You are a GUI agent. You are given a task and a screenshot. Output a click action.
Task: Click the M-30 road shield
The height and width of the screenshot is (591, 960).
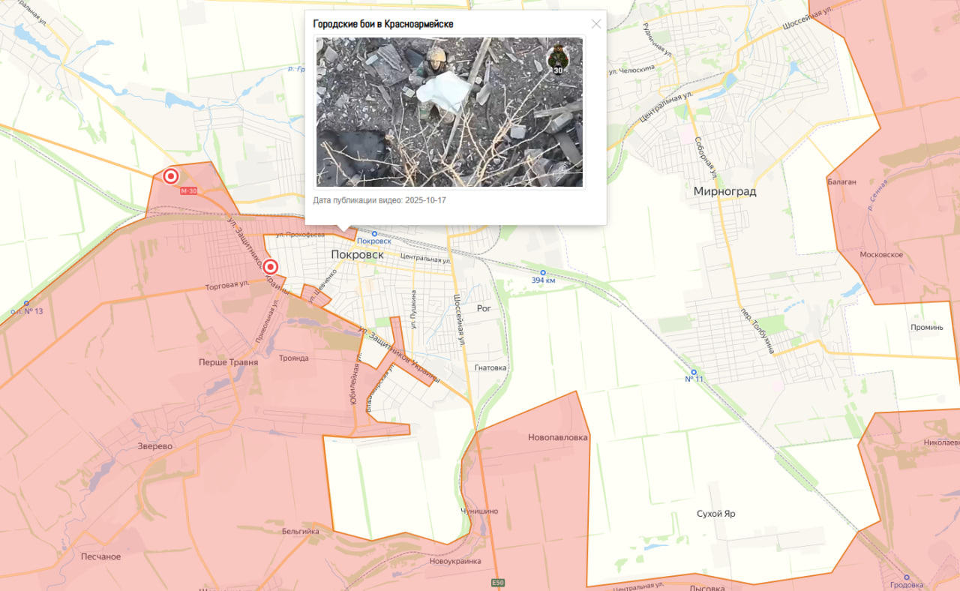coord(189,191)
